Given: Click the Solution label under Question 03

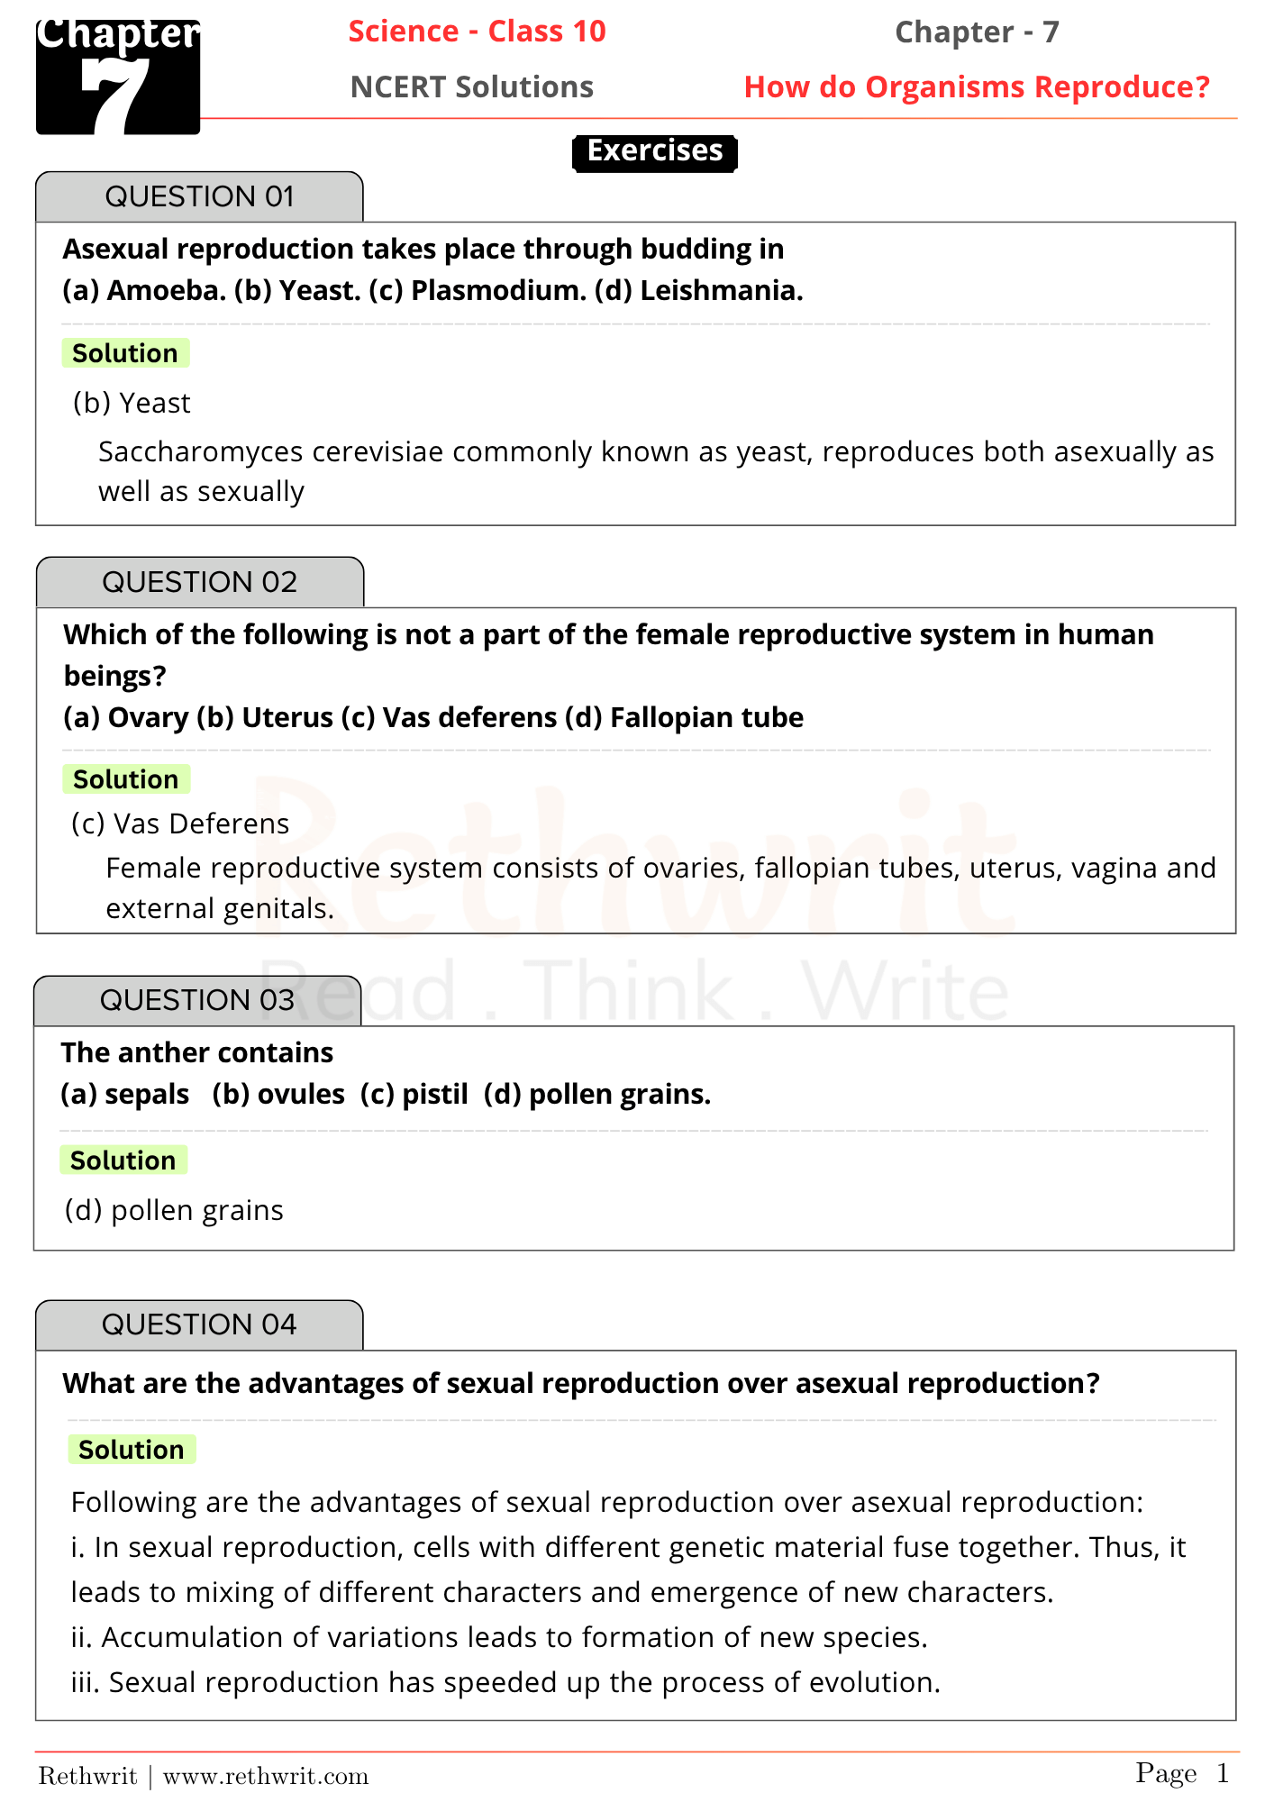Looking at the screenshot, I should pos(123,1160).
